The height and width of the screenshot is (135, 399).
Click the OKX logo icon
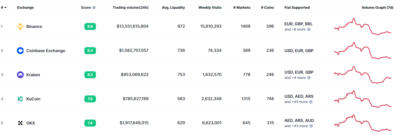point(20,123)
